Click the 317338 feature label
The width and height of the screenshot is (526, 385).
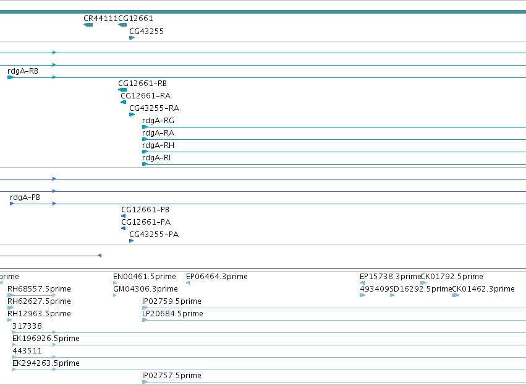point(27,327)
